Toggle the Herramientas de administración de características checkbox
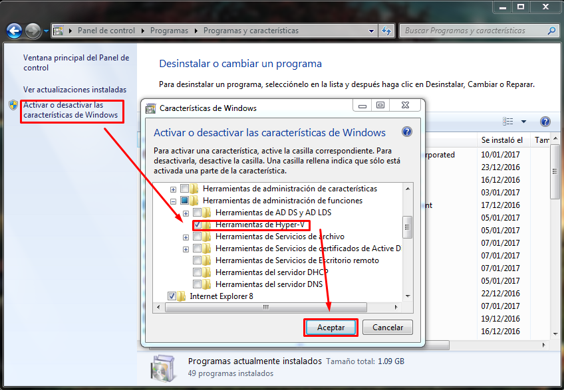This screenshot has width=564, height=390. click(x=184, y=188)
